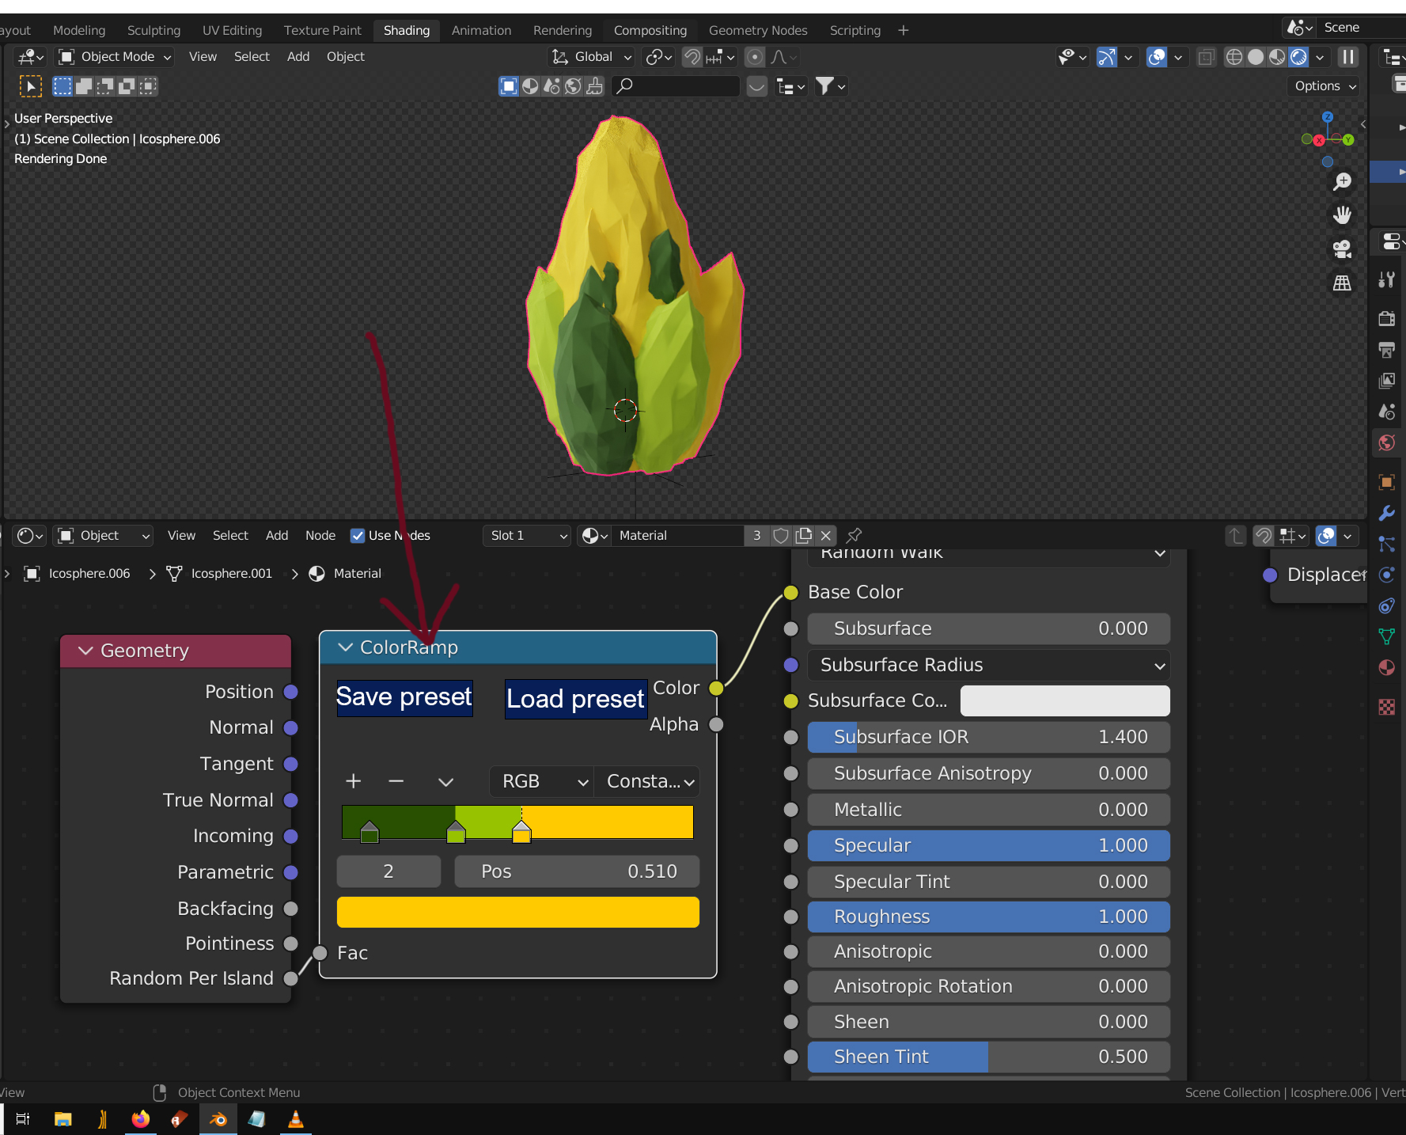The width and height of the screenshot is (1406, 1135).
Task: Collapse the Geometry node
Action: (x=85, y=651)
